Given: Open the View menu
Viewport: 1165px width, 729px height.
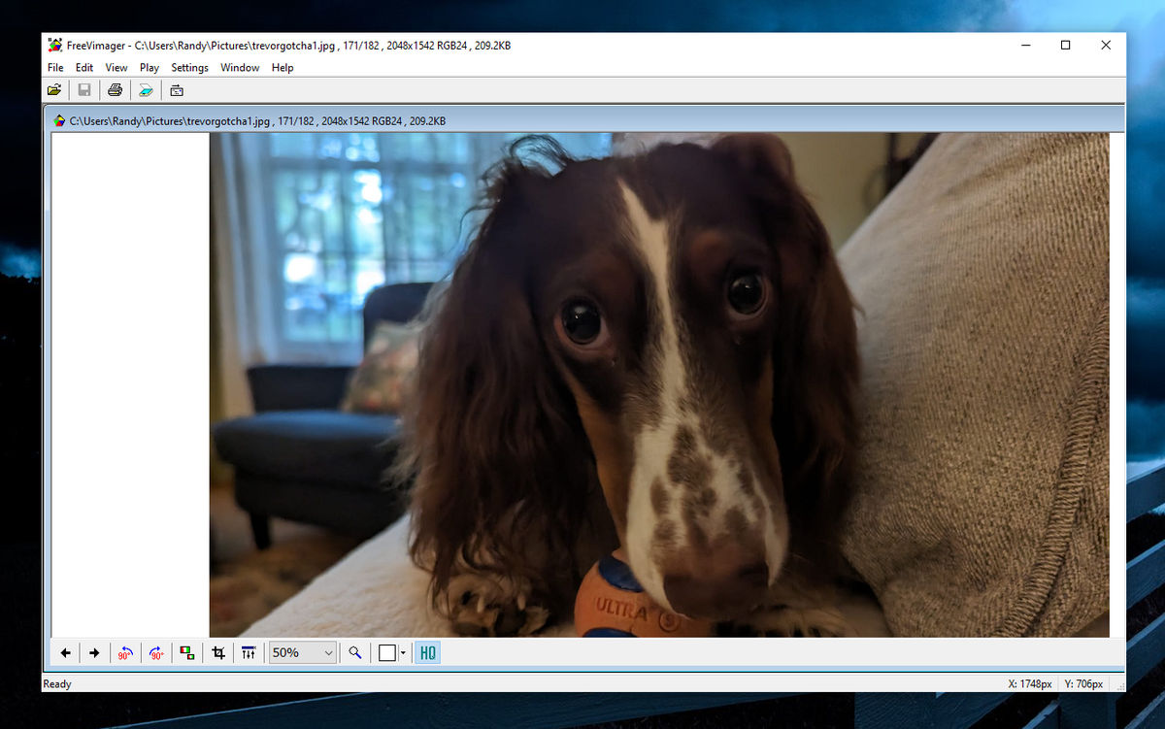Looking at the screenshot, I should point(116,68).
